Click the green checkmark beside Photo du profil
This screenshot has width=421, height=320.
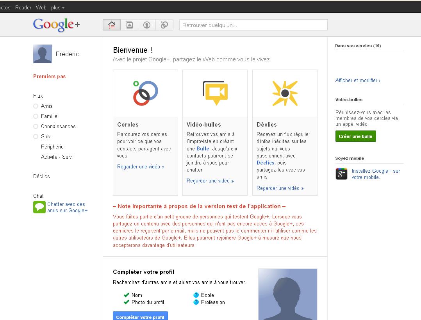pos(127,302)
